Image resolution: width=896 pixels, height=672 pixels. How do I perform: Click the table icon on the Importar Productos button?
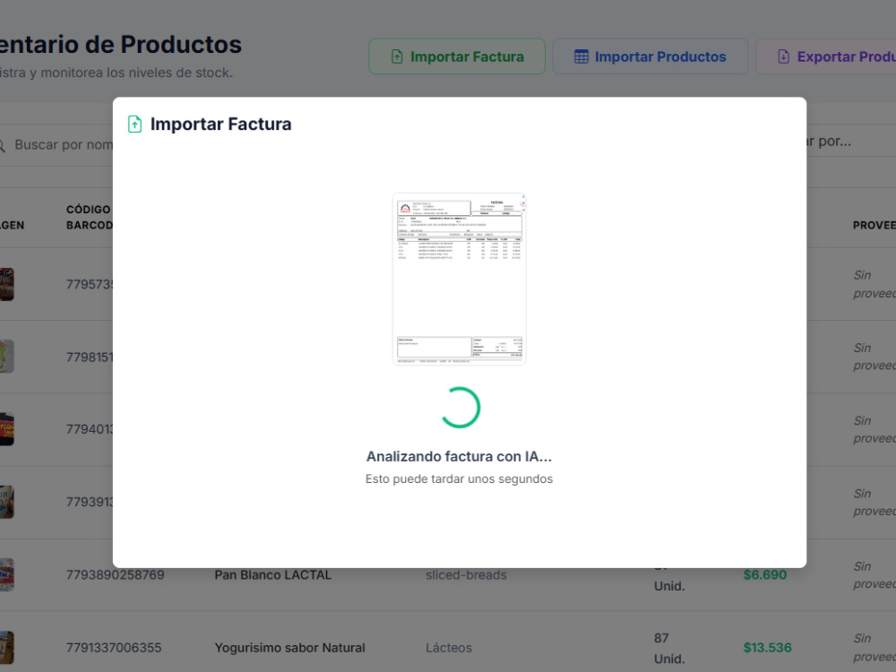coord(582,56)
